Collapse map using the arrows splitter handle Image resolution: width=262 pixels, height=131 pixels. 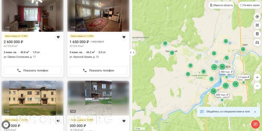(132, 53)
